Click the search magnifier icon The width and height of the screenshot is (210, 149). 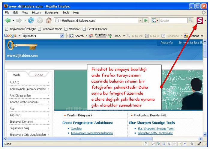190,20
